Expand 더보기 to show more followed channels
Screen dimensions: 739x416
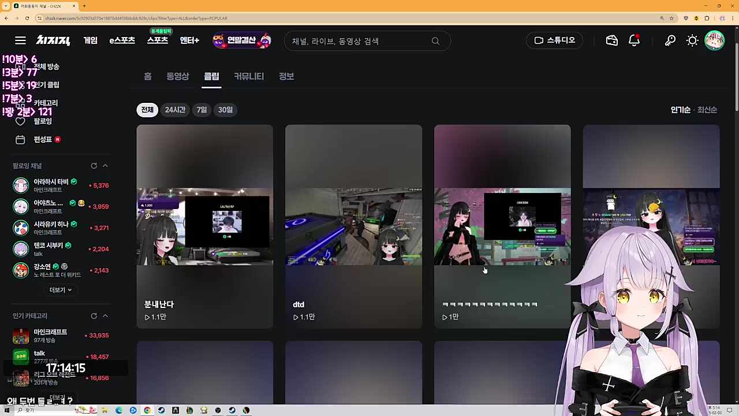click(60, 289)
